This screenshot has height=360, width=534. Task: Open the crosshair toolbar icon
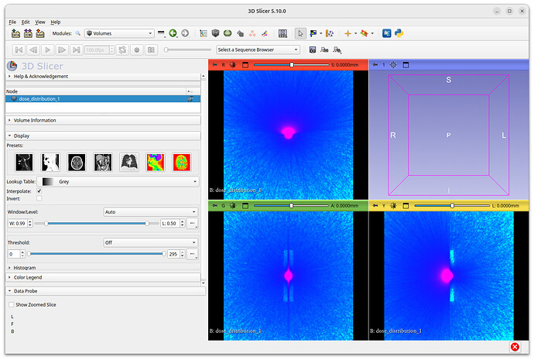point(348,33)
